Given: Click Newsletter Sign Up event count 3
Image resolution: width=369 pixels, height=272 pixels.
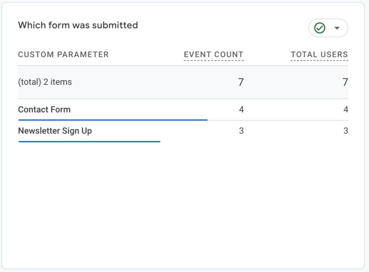Looking at the screenshot, I should point(241,131).
